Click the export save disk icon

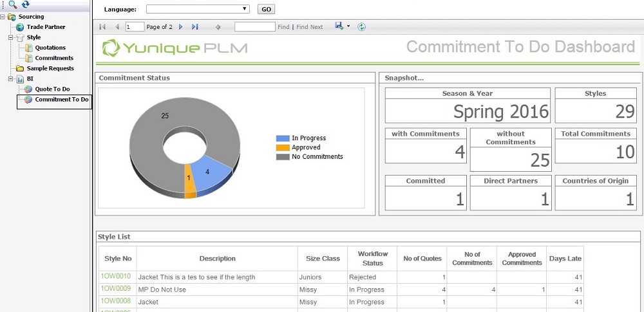(x=339, y=26)
